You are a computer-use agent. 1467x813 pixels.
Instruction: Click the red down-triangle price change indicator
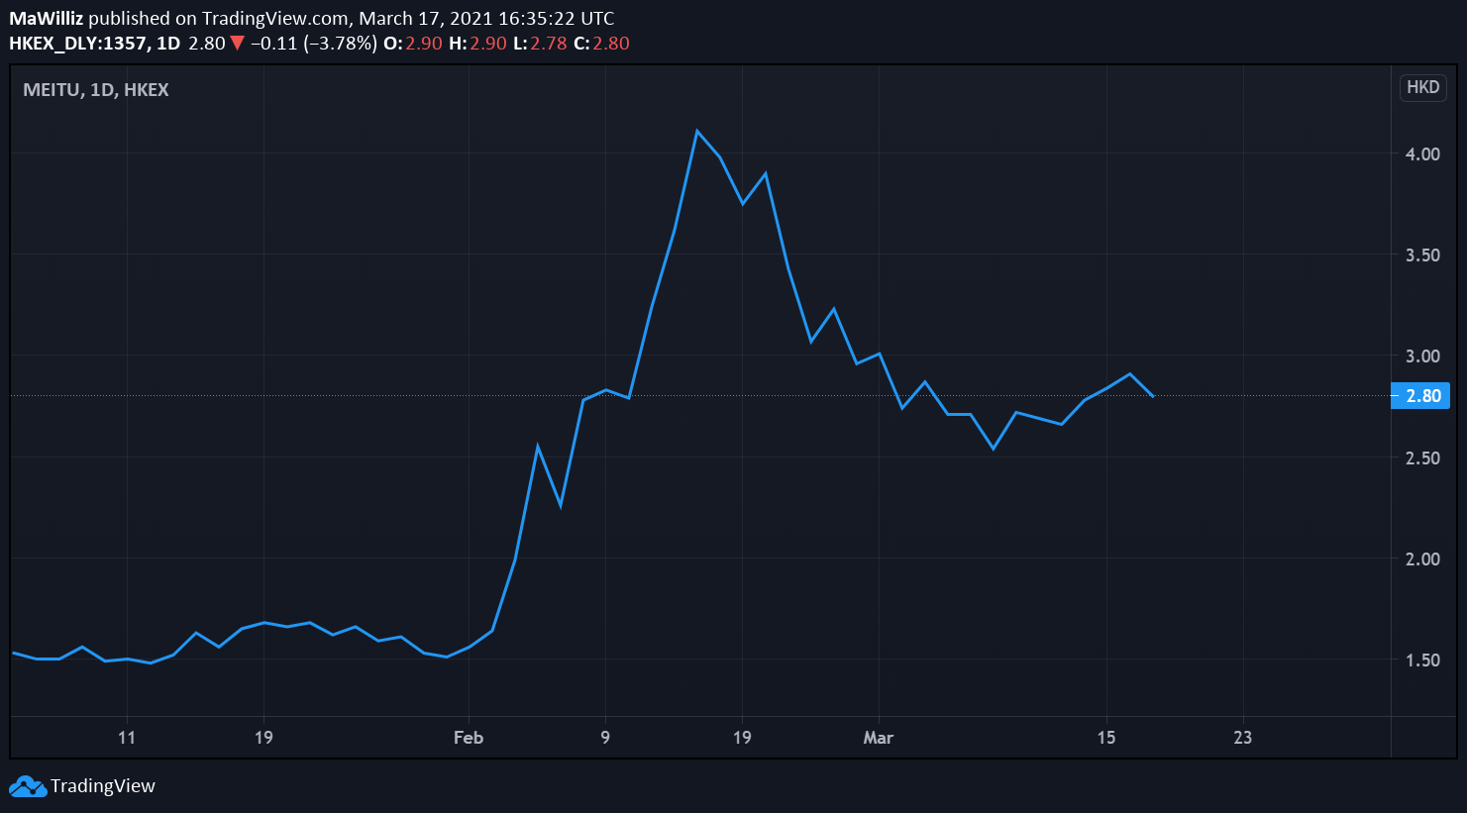[x=238, y=44]
